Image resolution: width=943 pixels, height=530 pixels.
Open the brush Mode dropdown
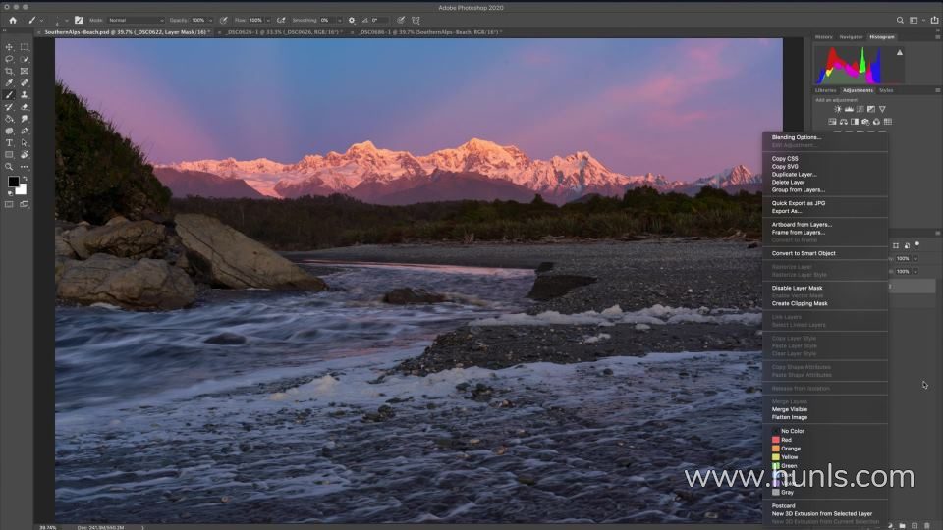(x=136, y=20)
